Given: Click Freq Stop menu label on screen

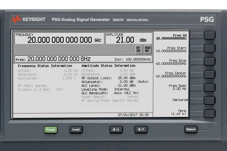Looking at the screenshot, I should [171, 62].
